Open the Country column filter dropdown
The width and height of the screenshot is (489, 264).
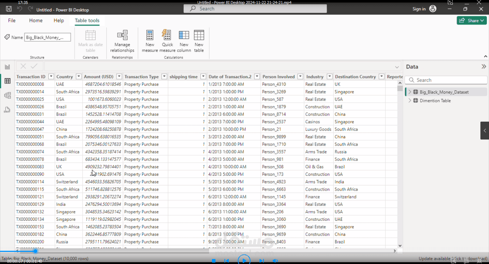[78, 77]
